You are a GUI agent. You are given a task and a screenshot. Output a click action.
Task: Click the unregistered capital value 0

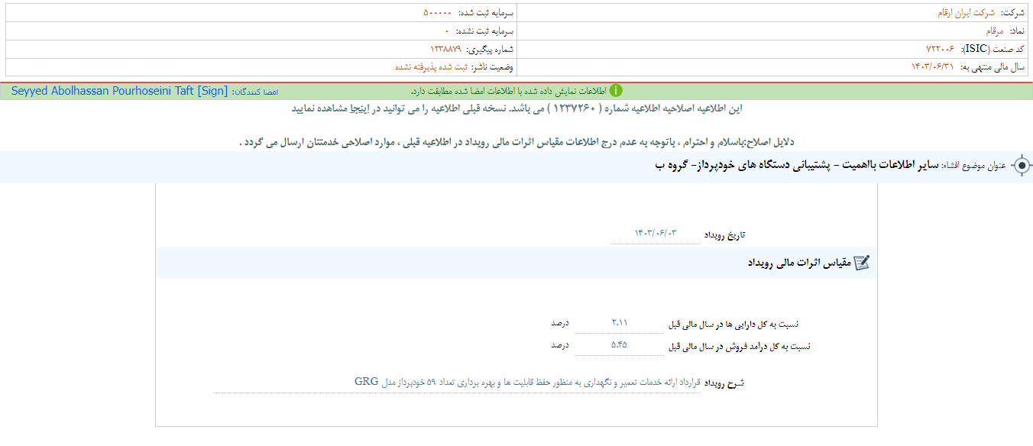pyautogui.click(x=447, y=31)
